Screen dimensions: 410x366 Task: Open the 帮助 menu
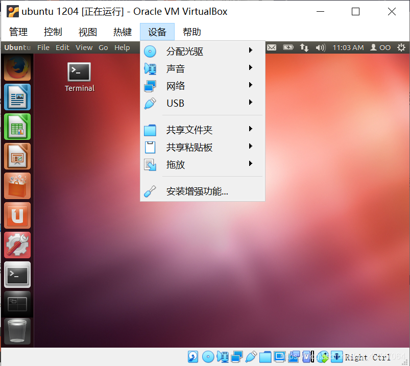(x=191, y=32)
